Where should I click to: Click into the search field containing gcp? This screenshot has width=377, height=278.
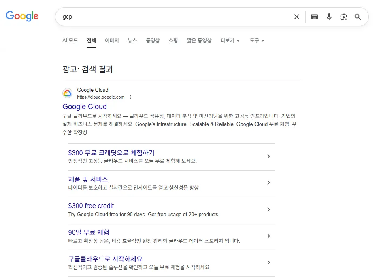tap(174, 17)
